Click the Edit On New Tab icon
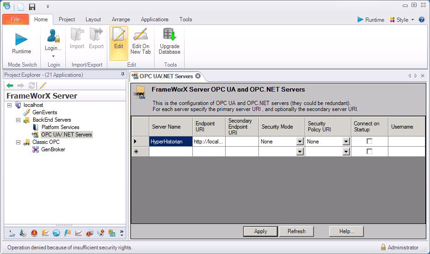430x254 pixels. click(x=141, y=36)
